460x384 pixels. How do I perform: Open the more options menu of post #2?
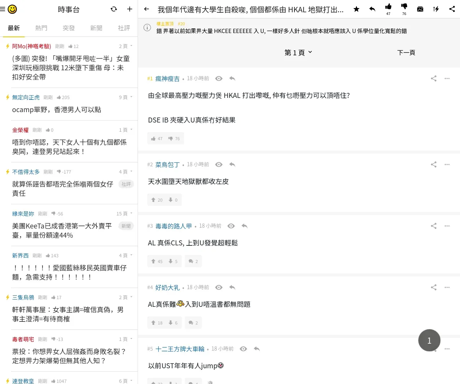click(x=447, y=164)
